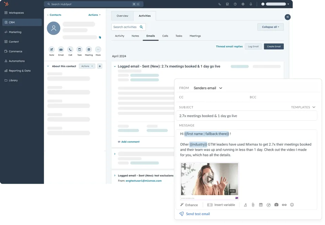The height and width of the screenshot is (225, 325).
Task: Attach a file with paperclip icon
Action: click(x=253, y=205)
